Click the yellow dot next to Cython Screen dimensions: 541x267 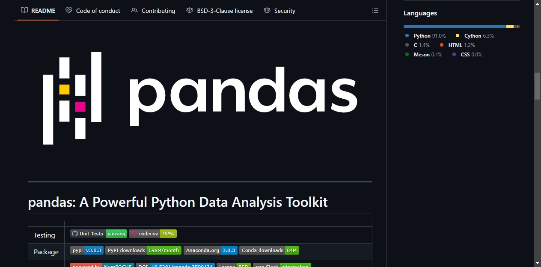click(x=458, y=36)
